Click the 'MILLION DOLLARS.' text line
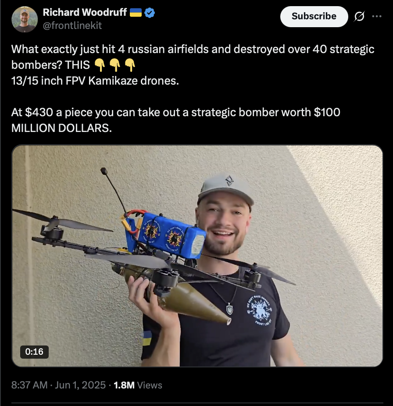Screen dimensions: 393x406 pyautogui.click(x=62, y=128)
